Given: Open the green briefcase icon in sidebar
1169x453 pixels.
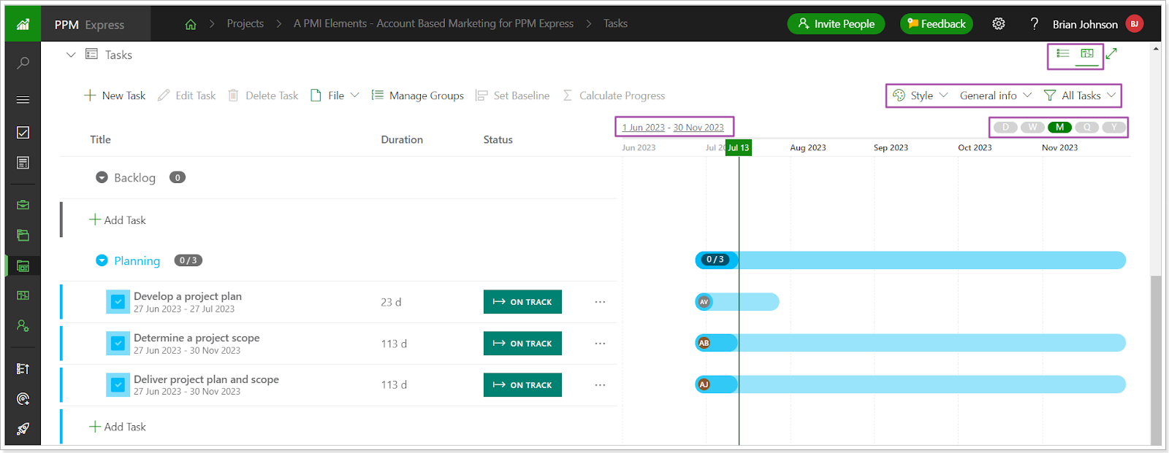Looking at the screenshot, I should (x=23, y=205).
